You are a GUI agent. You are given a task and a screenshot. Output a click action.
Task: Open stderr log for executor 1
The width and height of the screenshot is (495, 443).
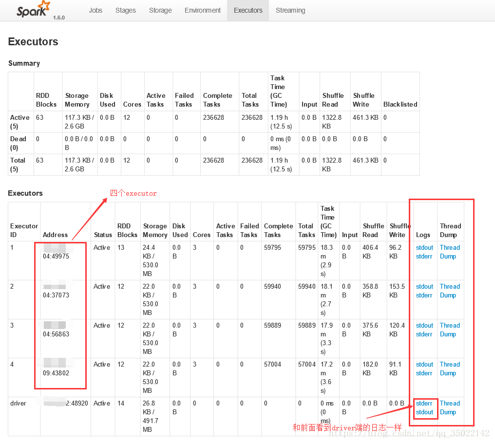[424, 256]
